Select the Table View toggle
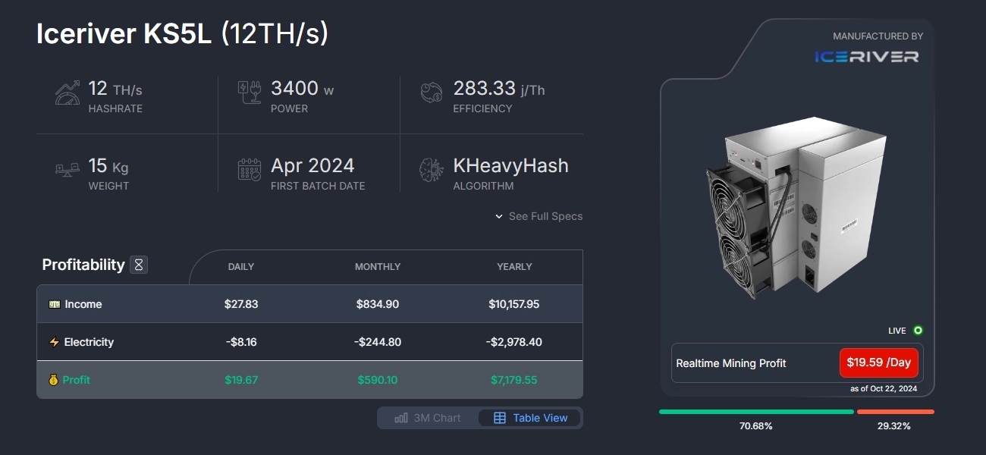986x455 pixels. 530,418
